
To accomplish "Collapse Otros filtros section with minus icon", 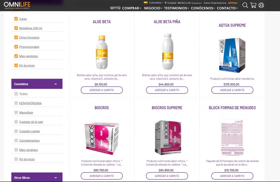I will (x=56, y=178).
